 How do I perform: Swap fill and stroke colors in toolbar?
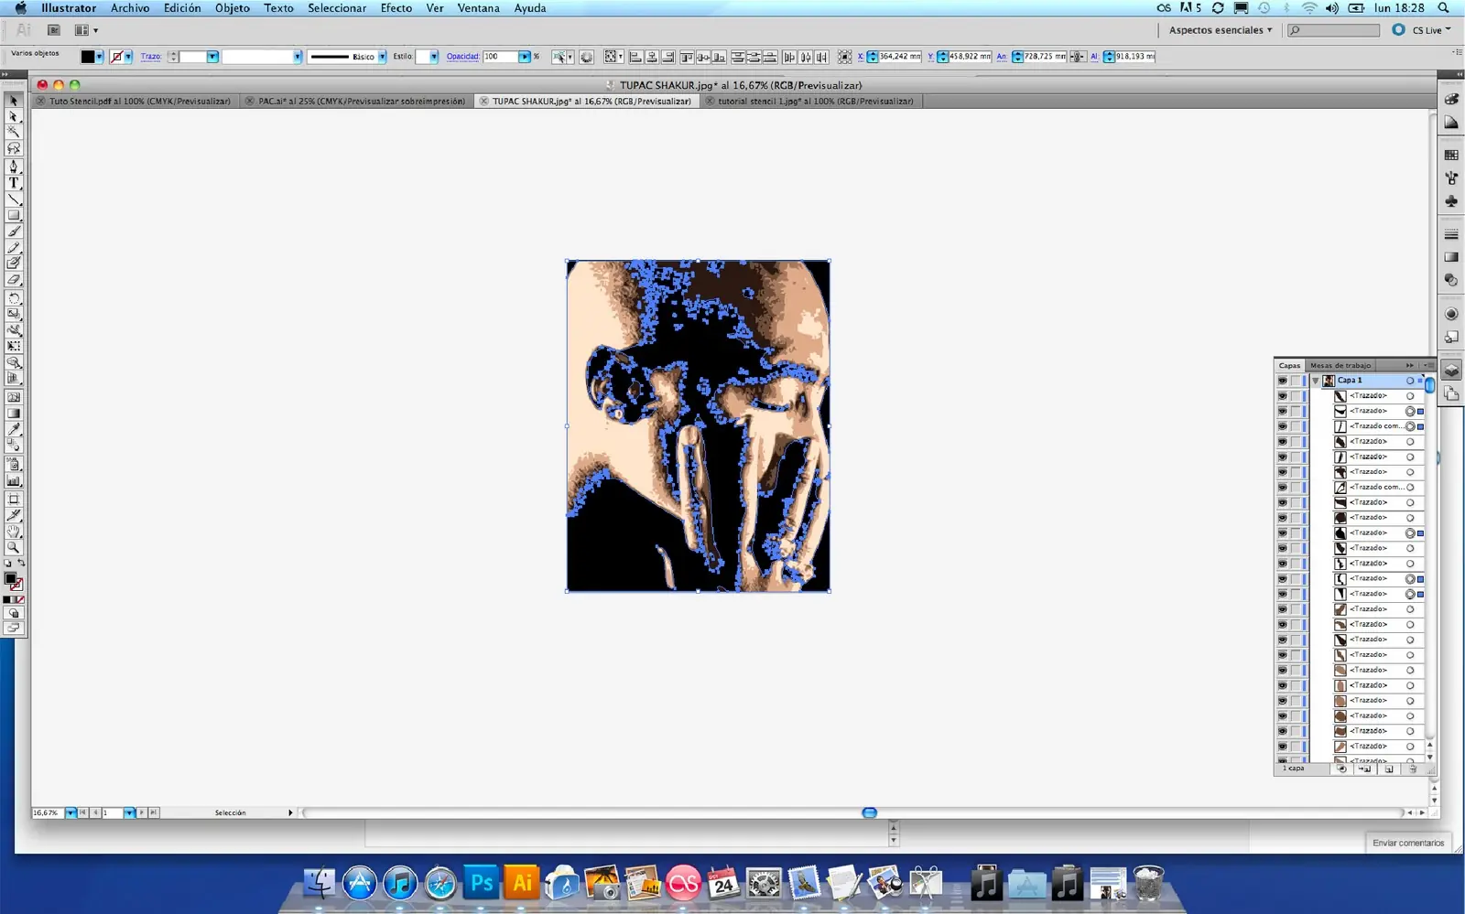(x=21, y=563)
